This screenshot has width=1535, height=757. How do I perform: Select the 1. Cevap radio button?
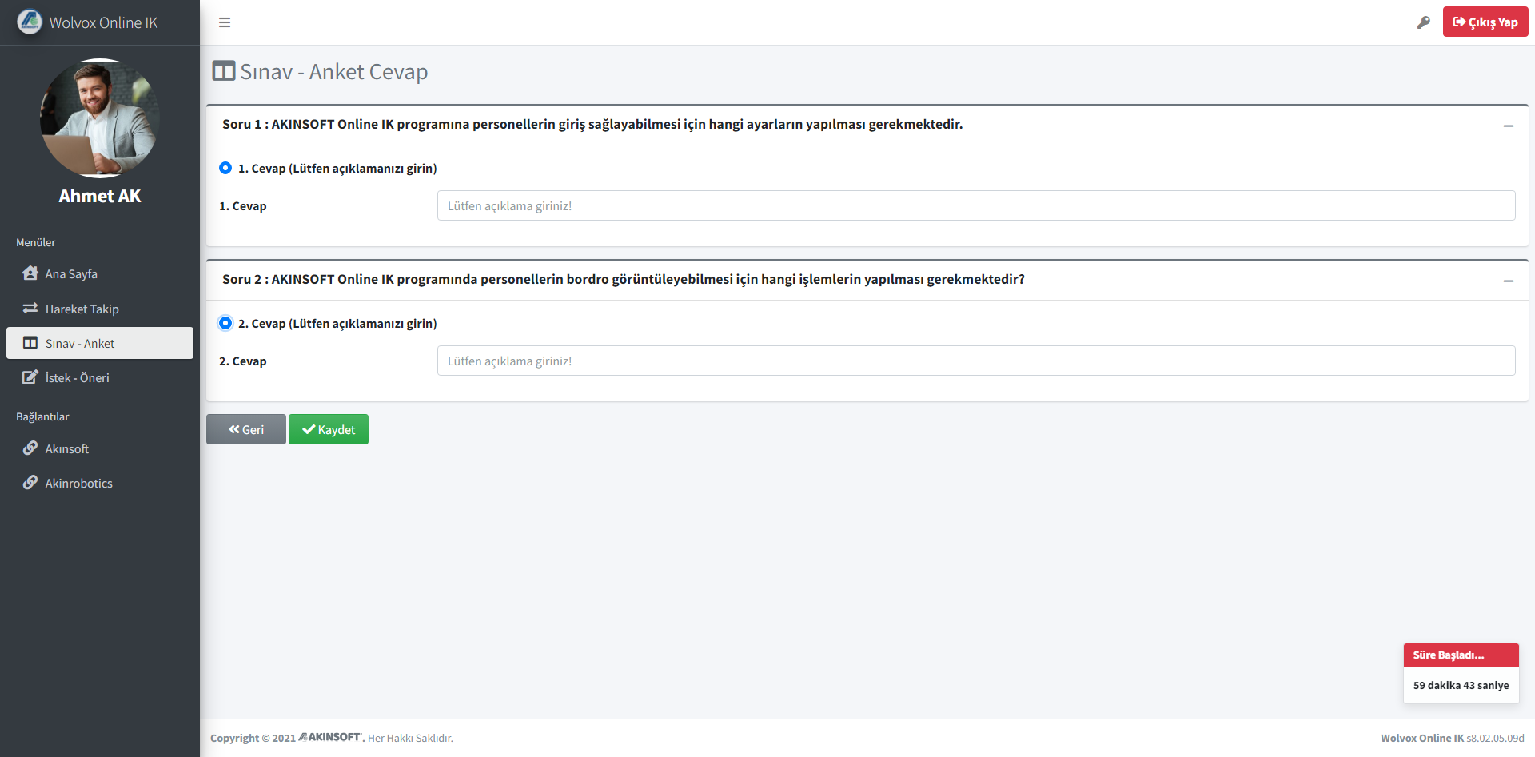click(x=225, y=168)
